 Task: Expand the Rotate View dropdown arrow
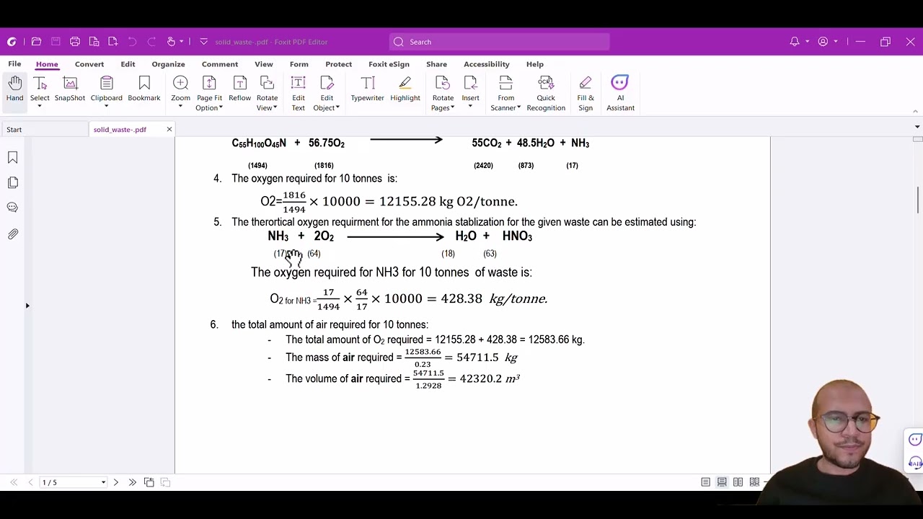(275, 108)
